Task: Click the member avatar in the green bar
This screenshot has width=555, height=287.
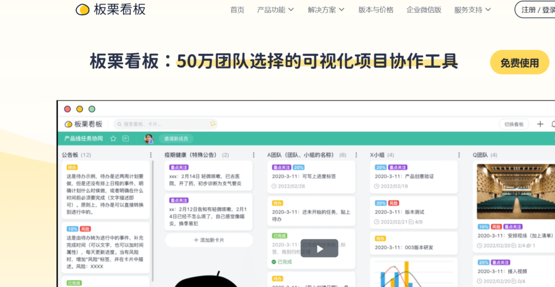Action: click(148, 139)
